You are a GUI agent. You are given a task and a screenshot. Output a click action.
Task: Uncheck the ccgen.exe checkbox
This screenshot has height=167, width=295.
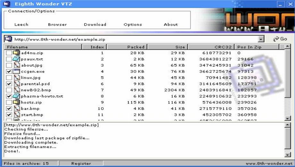click(9, 71)
